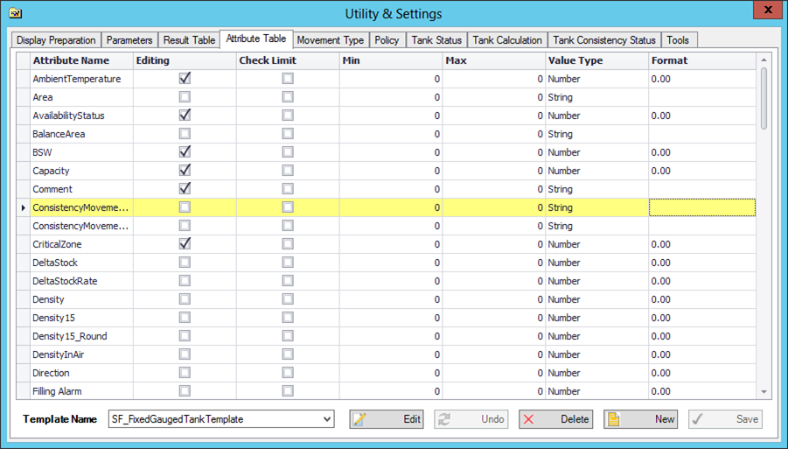
Task: Open the Movement Type tab
Action: 331,40
